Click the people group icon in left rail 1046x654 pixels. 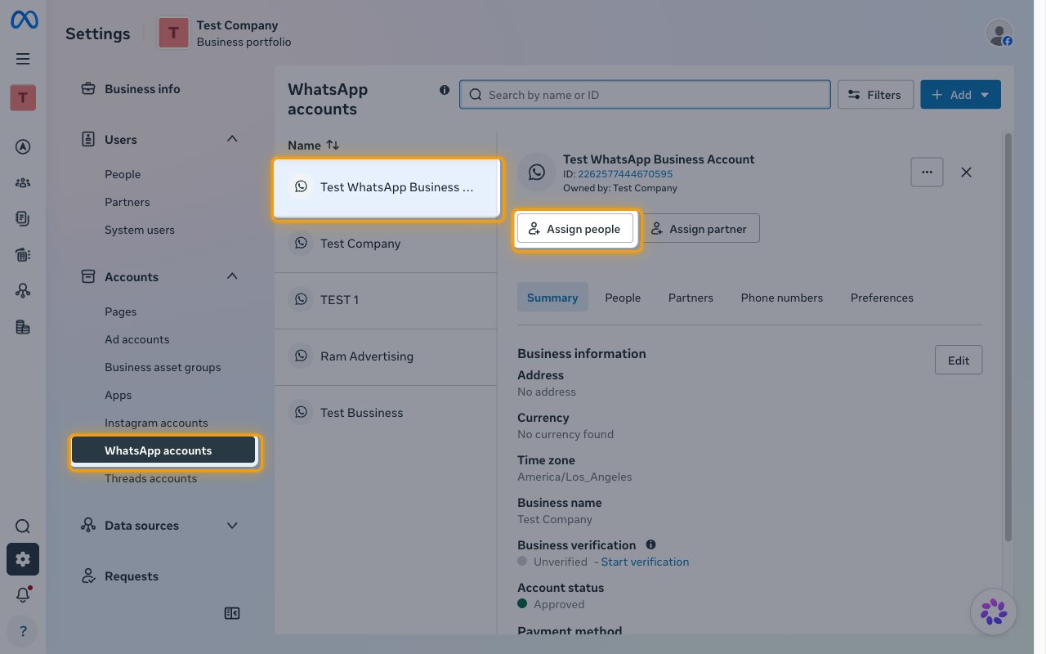(x=23, y=183)
